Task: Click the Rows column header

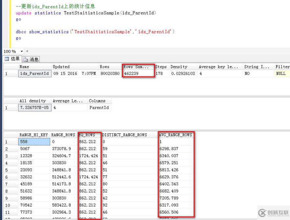Action: [110, 67]
